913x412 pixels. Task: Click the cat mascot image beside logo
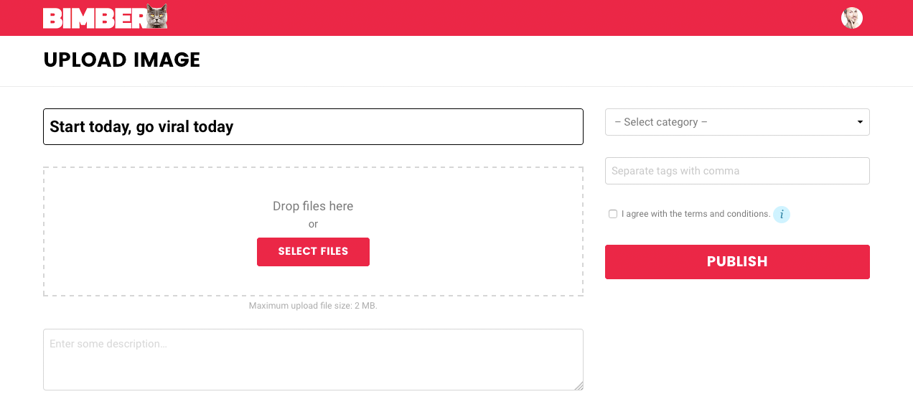coord(156,17)
